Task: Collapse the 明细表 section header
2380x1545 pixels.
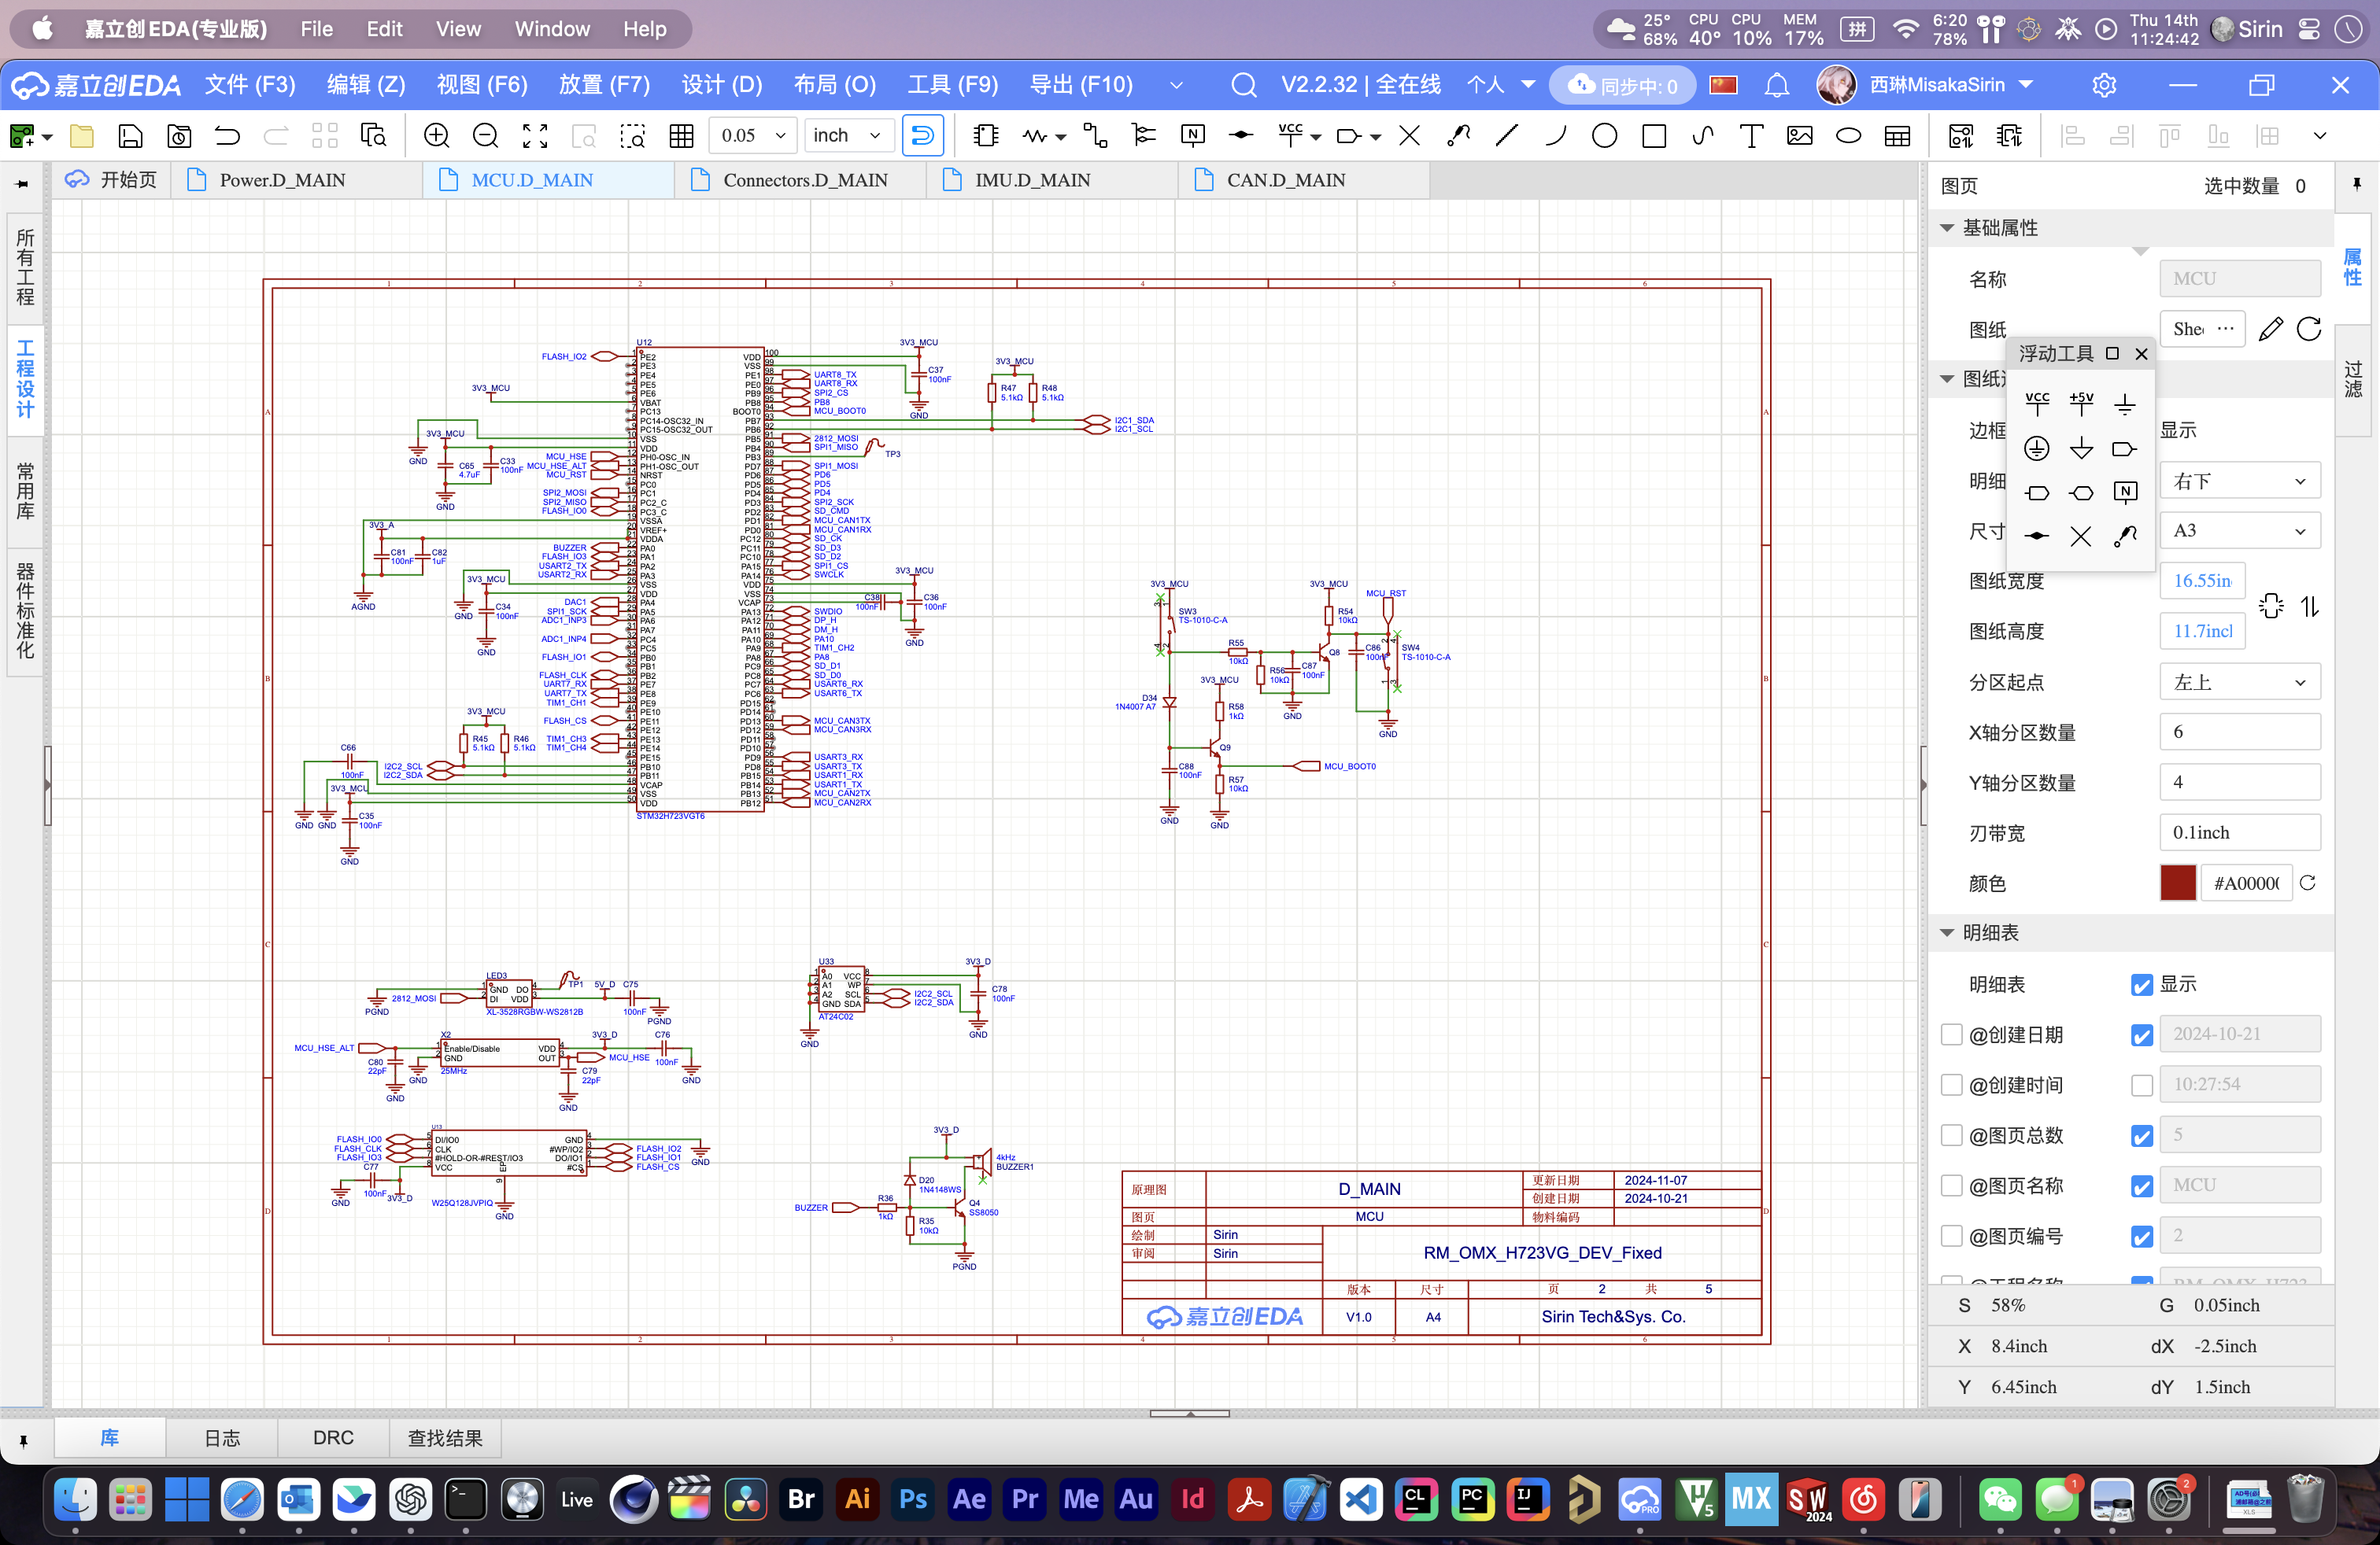Action: tap(1946, 932)
